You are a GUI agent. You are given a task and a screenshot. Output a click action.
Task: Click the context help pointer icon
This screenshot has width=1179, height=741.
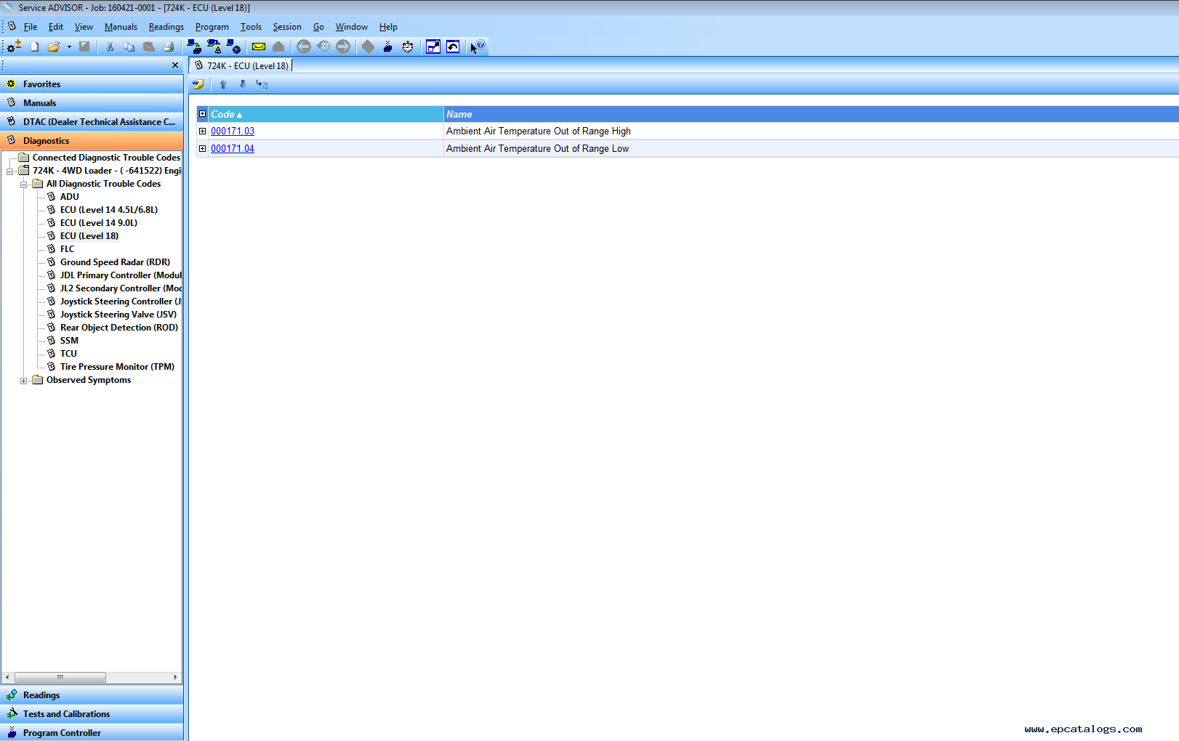pyautogui.click(x=477, y=47)
